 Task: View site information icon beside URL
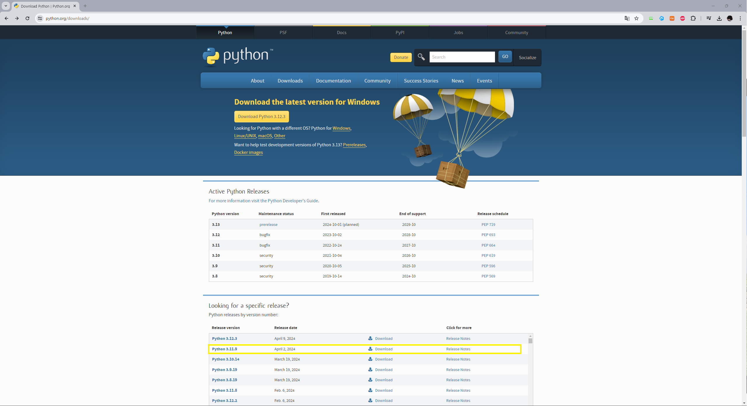click(x=40, y=18)
